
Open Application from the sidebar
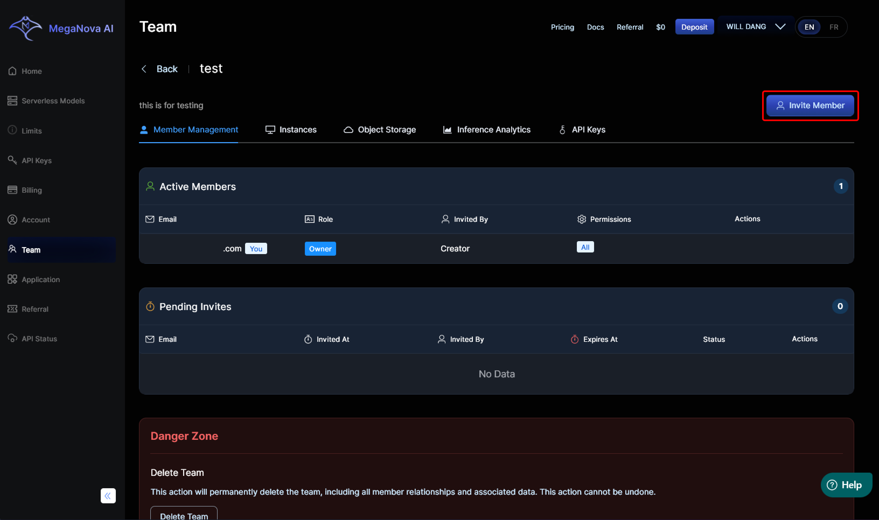coord(40,280)
